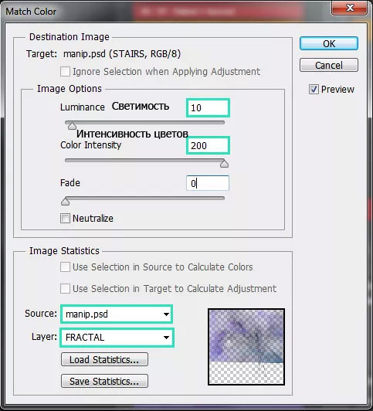Image resolution: width=373 pixels, height=411 pixels.
Task: Click the Cancel button
Action: tap(329, 65)
